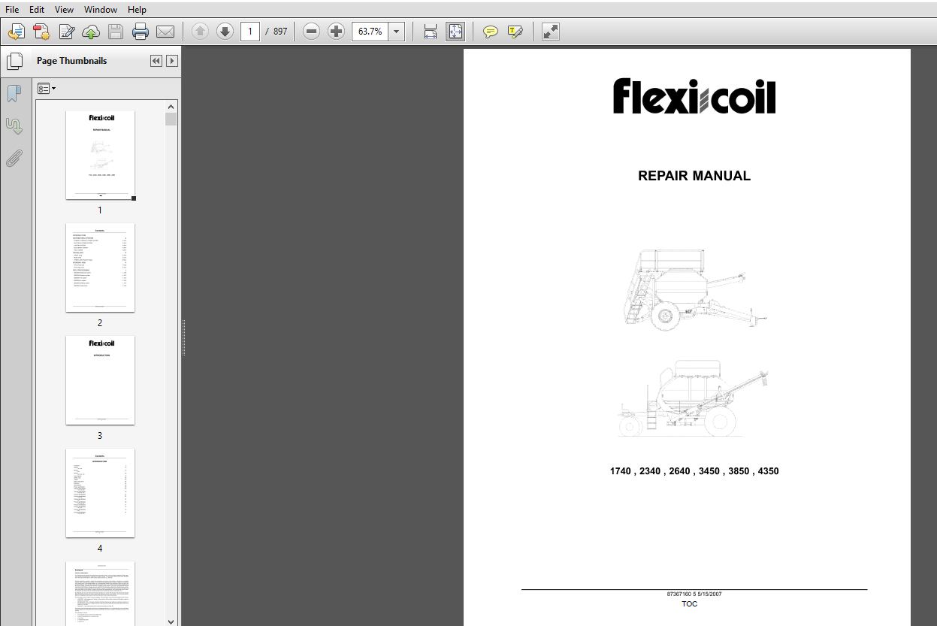The width and height of the screenshot is (937, 626).
Task: Select page 1 thumbnail
Action: coord(100,155)
